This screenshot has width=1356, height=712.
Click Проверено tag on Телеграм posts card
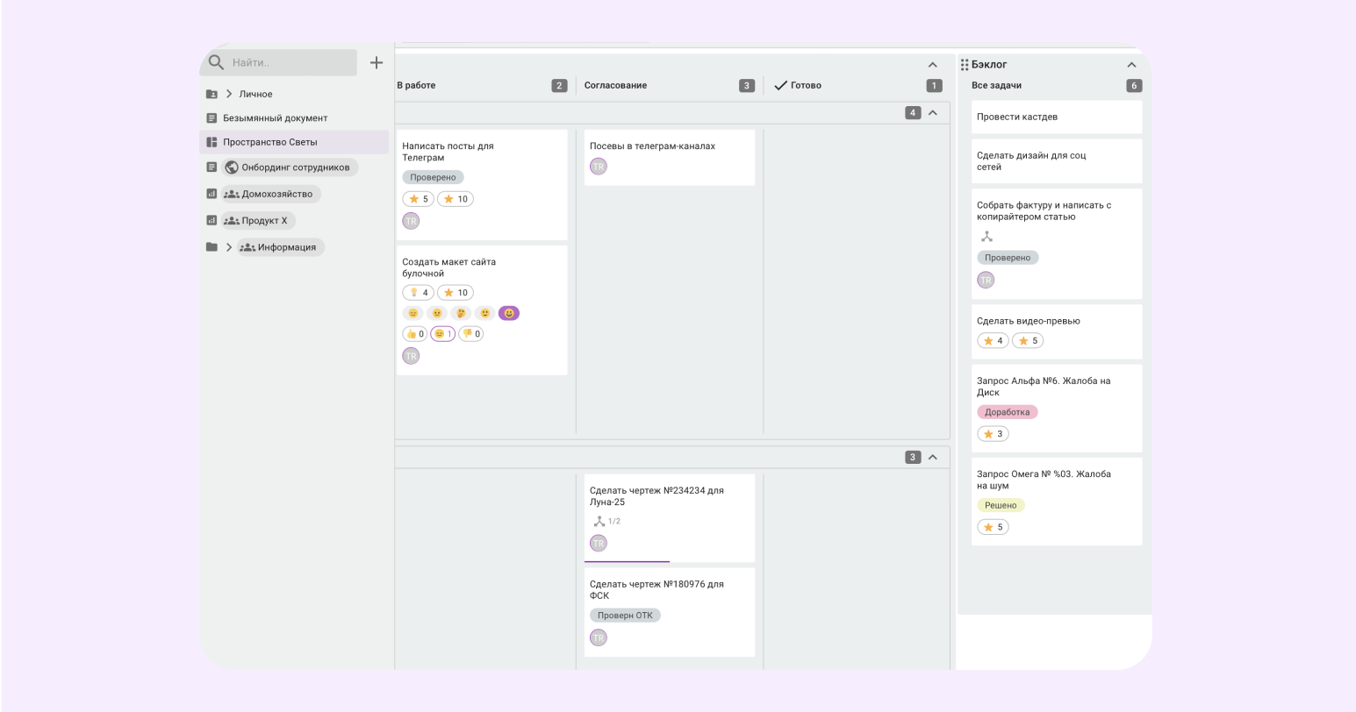433,177
